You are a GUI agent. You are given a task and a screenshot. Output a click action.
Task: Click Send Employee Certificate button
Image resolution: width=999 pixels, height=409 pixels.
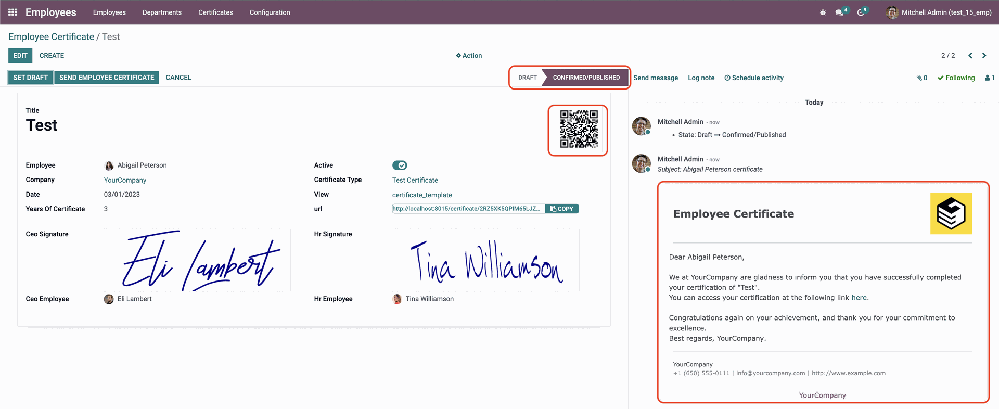[x=107, y=78]
